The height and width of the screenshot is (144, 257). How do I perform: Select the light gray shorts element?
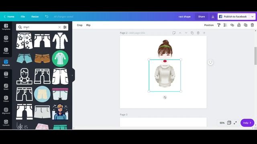[42, 112]
